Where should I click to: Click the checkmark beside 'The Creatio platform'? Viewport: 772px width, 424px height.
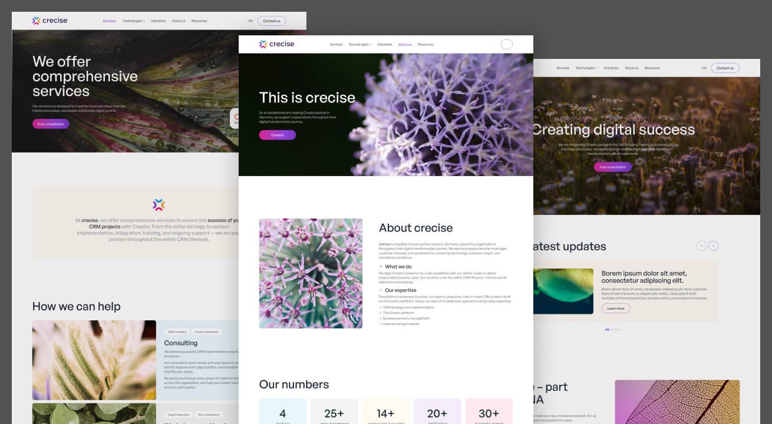click(x=380, y=313)
